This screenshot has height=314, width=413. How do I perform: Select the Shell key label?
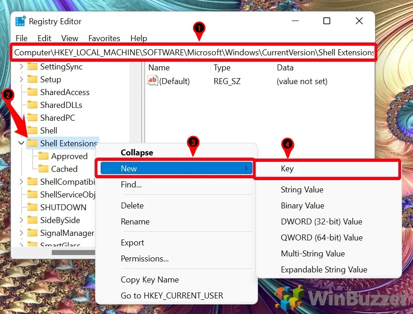pos(49,131)
